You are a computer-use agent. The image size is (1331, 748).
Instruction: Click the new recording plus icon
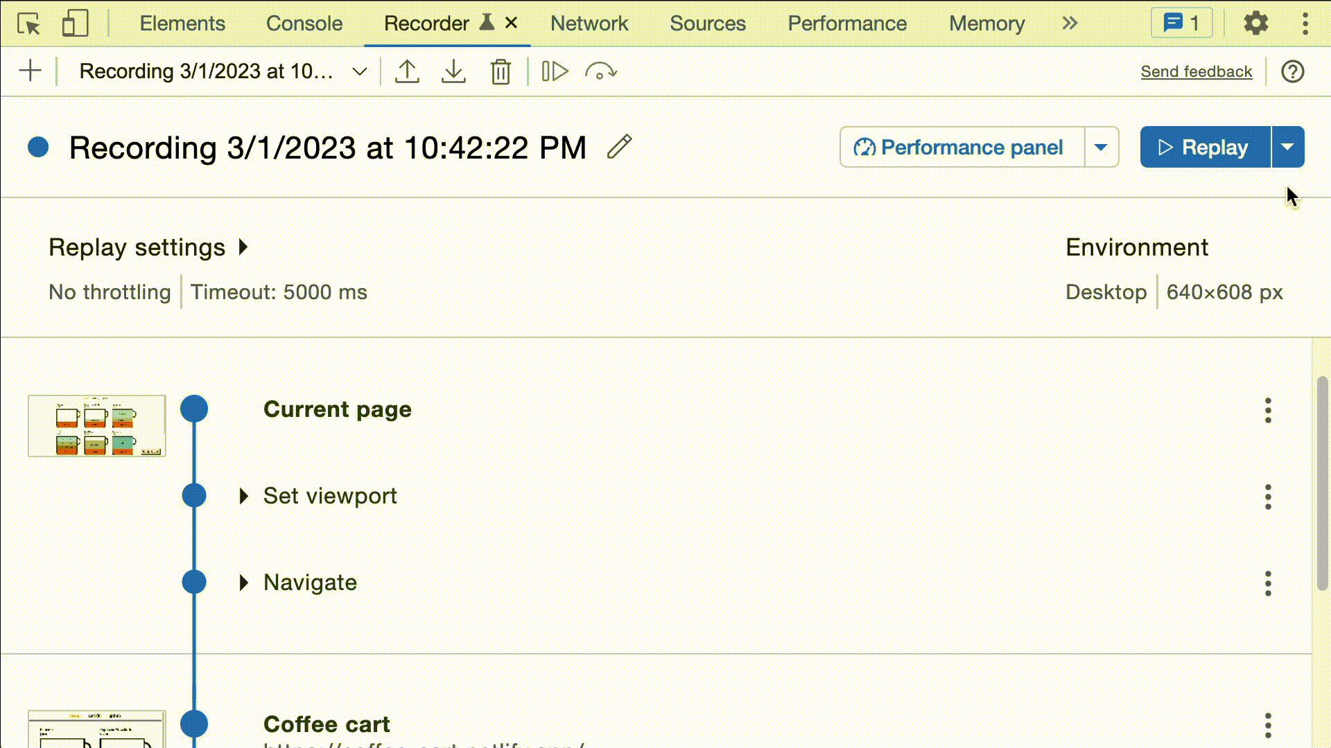tap(31, 71)
